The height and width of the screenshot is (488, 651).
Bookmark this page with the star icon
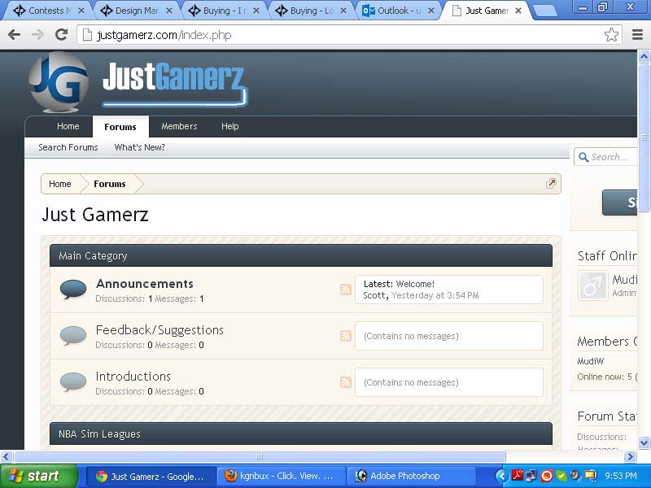coord(611,35)
